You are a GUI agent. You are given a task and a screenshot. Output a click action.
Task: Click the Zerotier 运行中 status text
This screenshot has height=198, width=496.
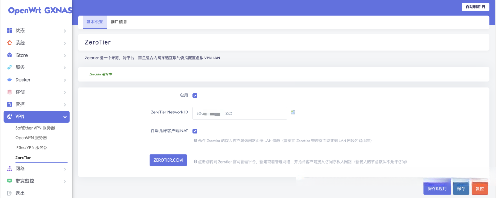pos(101,74)
